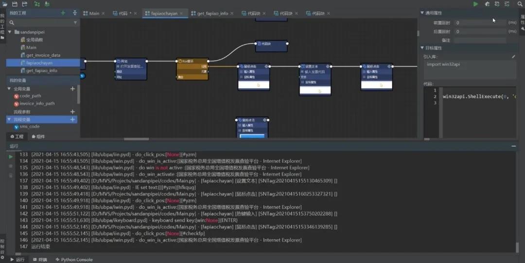Click the open folder icon in the top-left toolbar

click(x=5, y=4)
